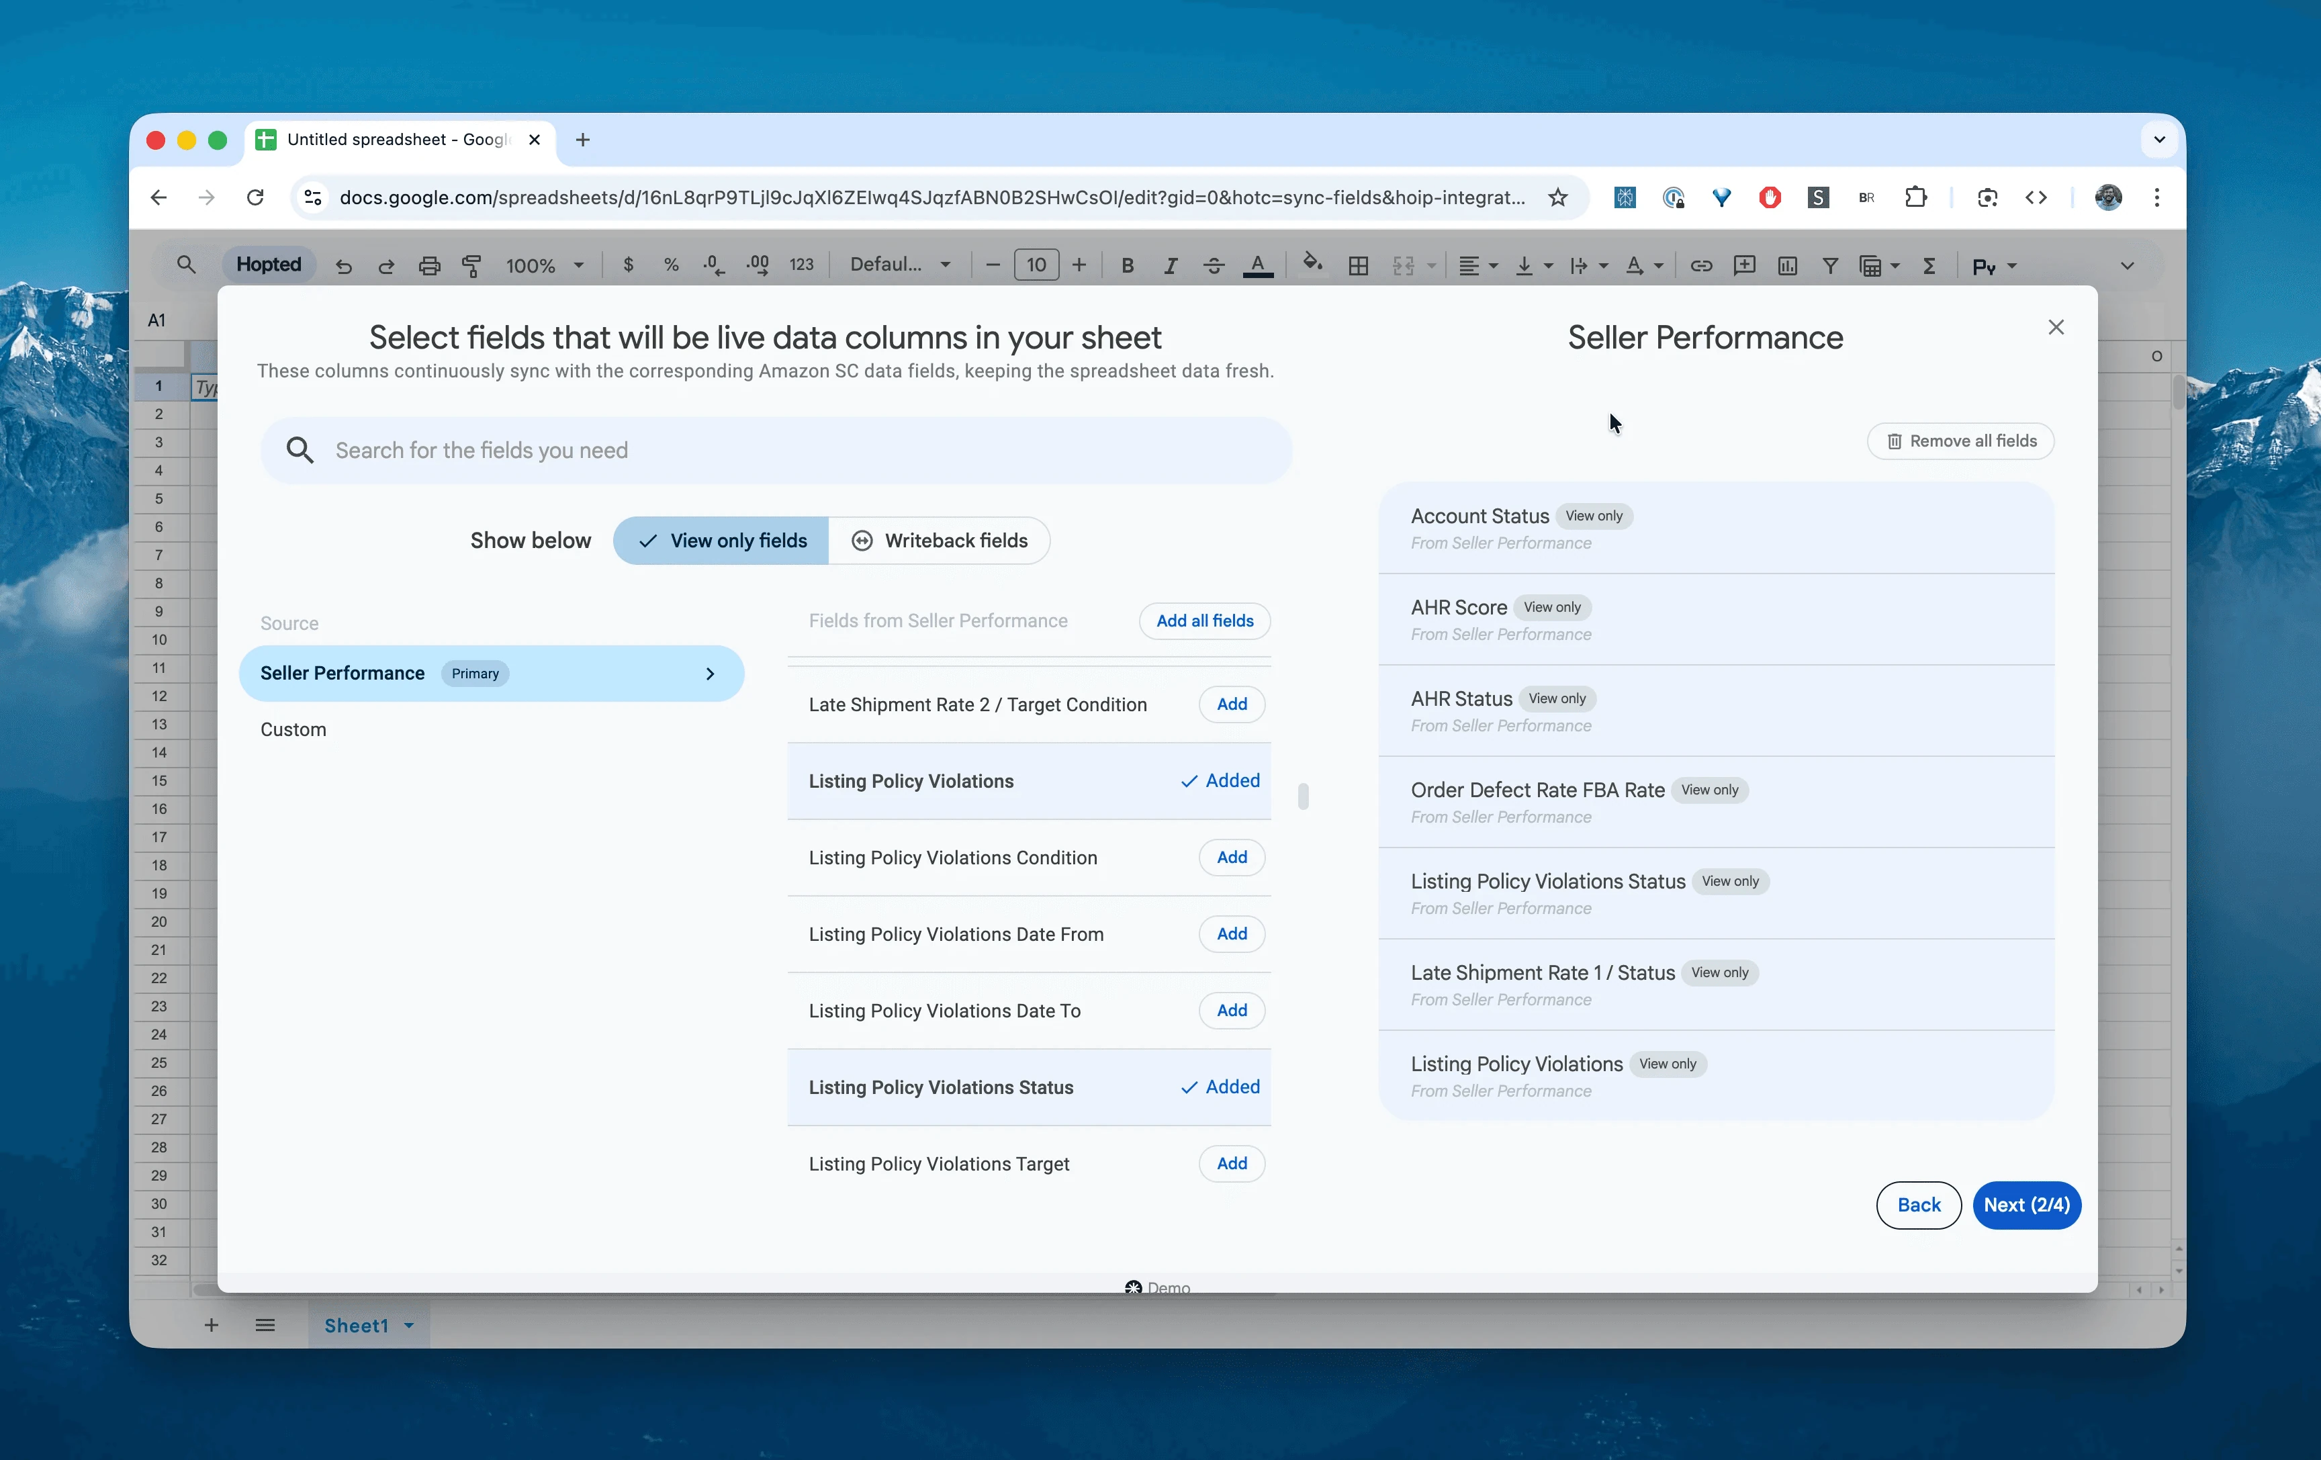Click the font size box showing 10
Screen dimensions: 2321x1460
coord(1036,265)
